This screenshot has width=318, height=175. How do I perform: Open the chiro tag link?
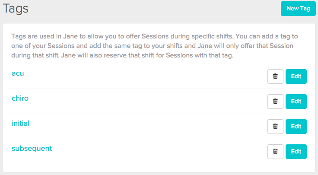(20, 98)
